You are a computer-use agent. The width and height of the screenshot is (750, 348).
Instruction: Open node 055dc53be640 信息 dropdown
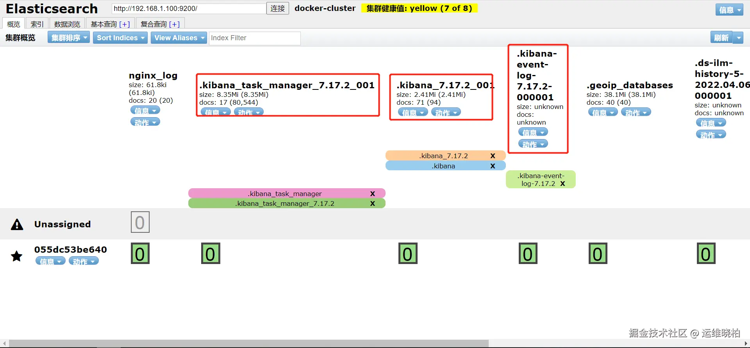click(x=50, y=261)
